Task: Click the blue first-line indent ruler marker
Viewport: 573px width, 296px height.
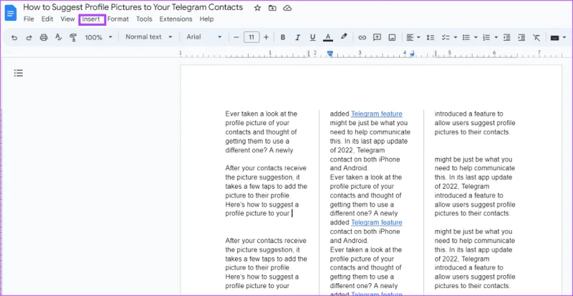Action: pyautogui.click(x=330, y=53)
